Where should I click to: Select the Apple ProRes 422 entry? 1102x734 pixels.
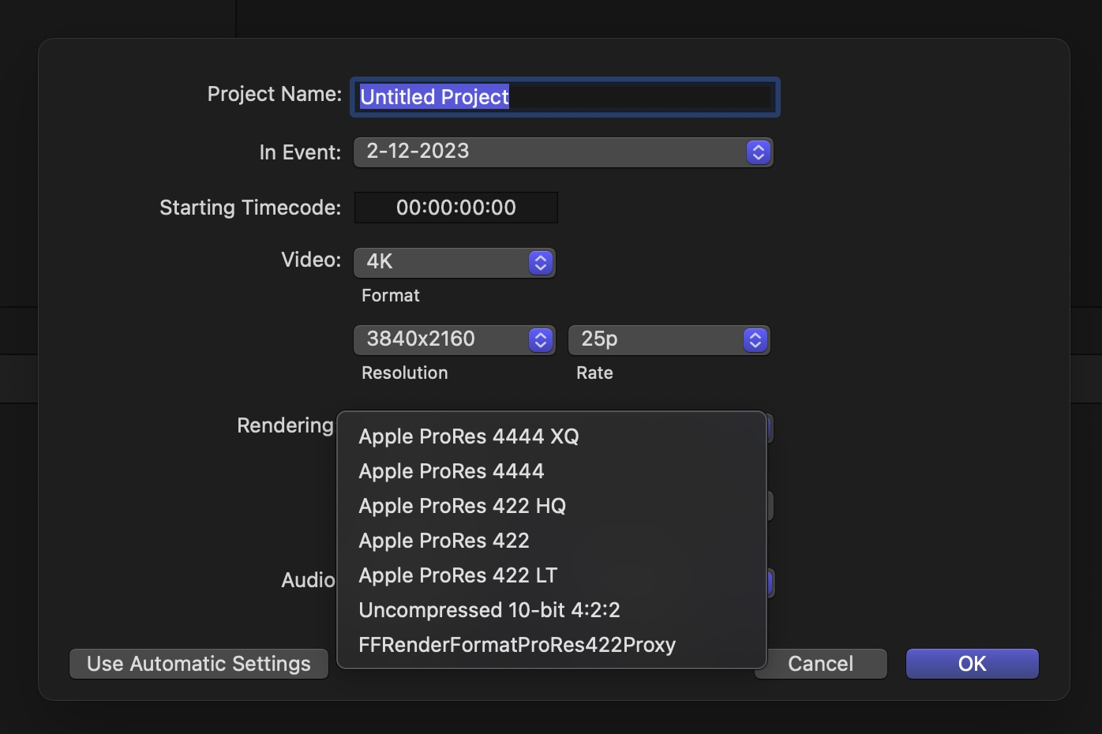[444, 541]
